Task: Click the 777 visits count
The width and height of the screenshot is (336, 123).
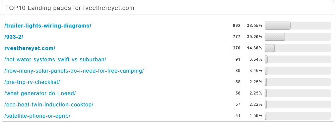Action: coord(237,37)
